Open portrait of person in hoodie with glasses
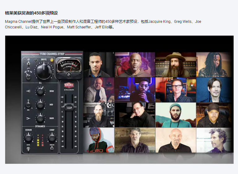The height and width of the screenshot is (174, 238). [99, 140]
